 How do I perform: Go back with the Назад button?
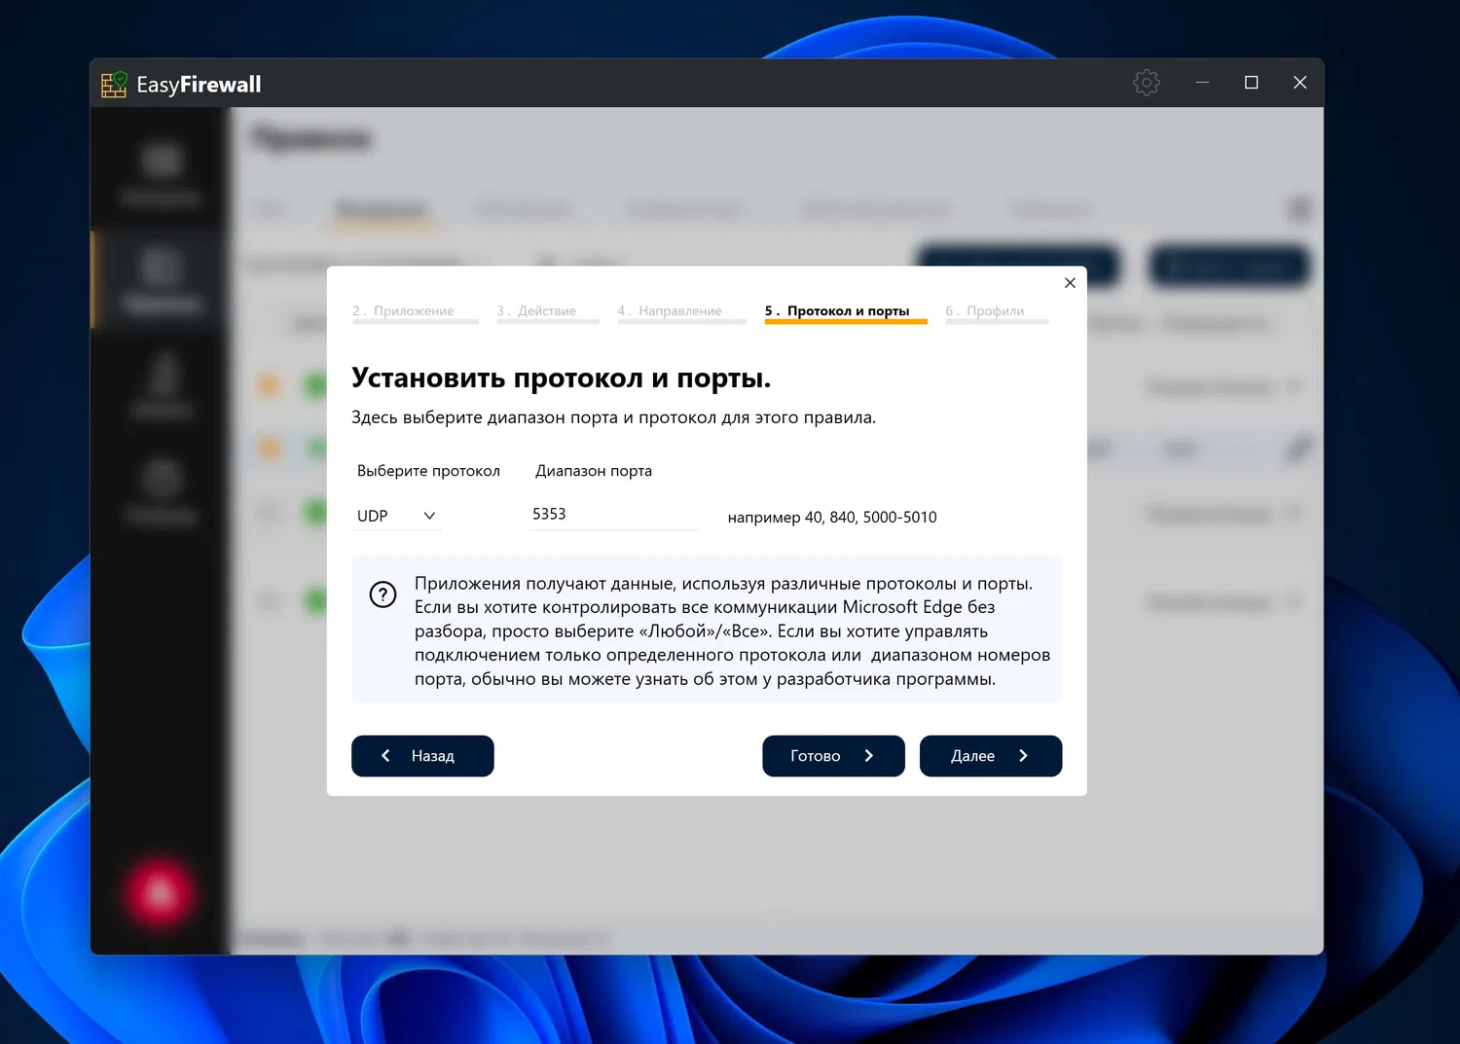(422, 756)
